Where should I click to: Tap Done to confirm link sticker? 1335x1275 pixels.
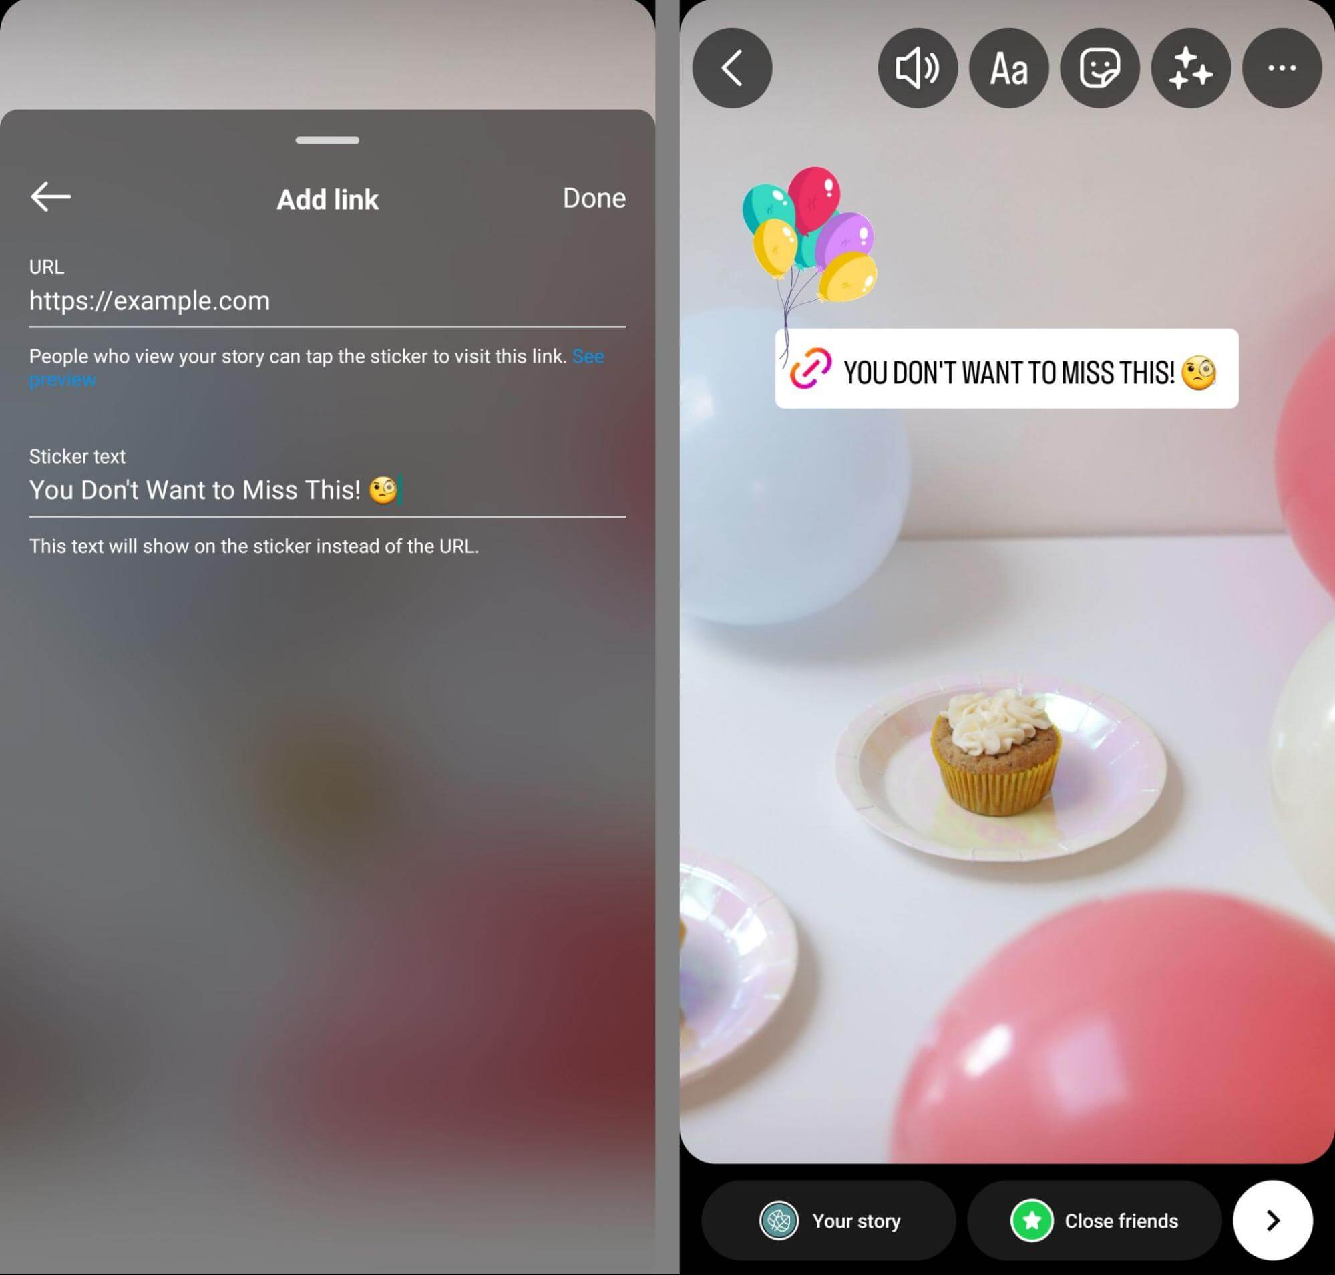(x=594, y=196)
